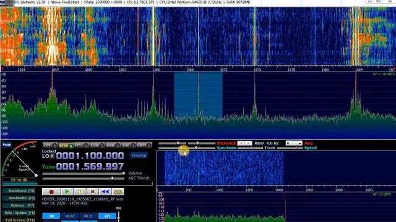396x222 pixels.
Task: Toggle the NB IF noise blanker
Action: (88, 216)
